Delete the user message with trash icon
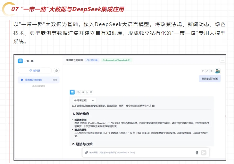This screenshot has width=234, height=164. 211,71
